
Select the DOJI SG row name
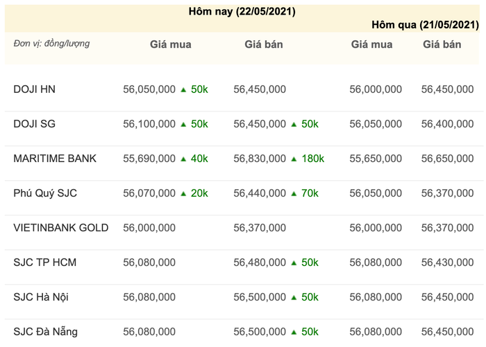[35, 124]
